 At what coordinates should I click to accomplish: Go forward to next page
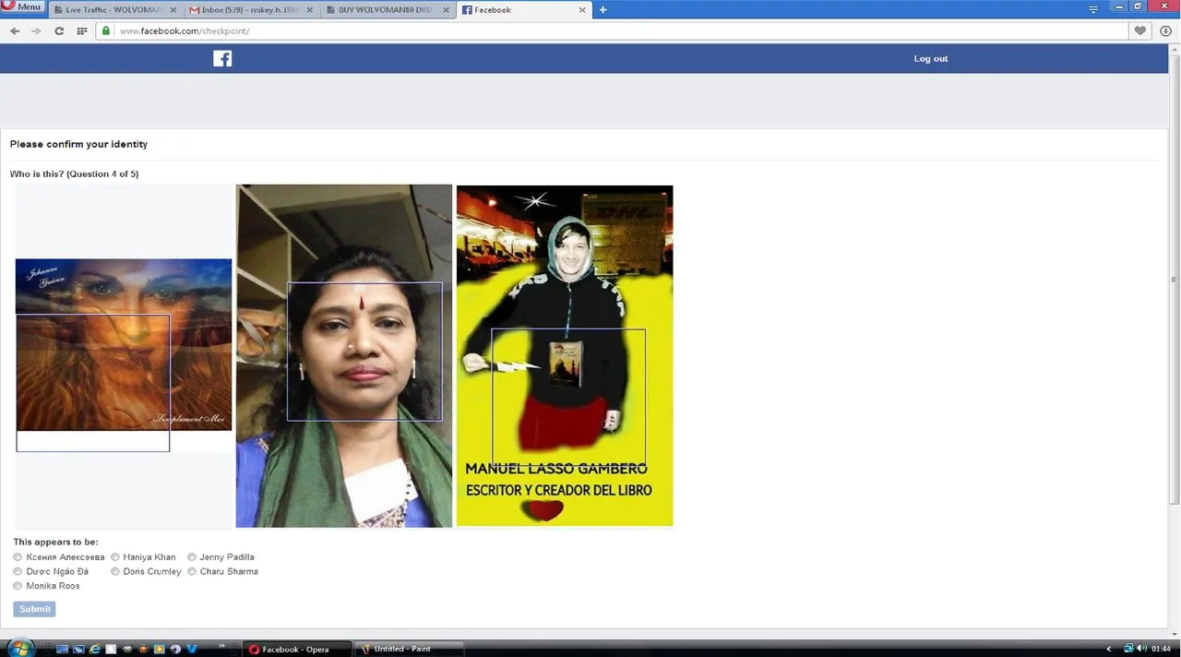[x=36, y=30]
